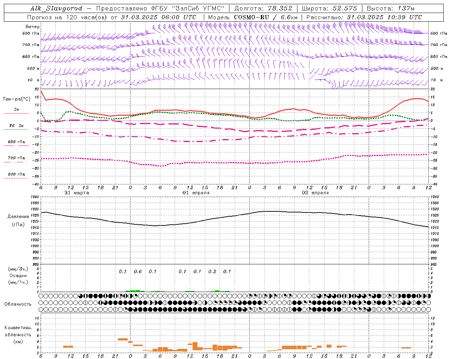The width and height of the screenshot is (449, 359).
Task: Click temperature legend entry "850 гПа"
Action: point(16,142)
